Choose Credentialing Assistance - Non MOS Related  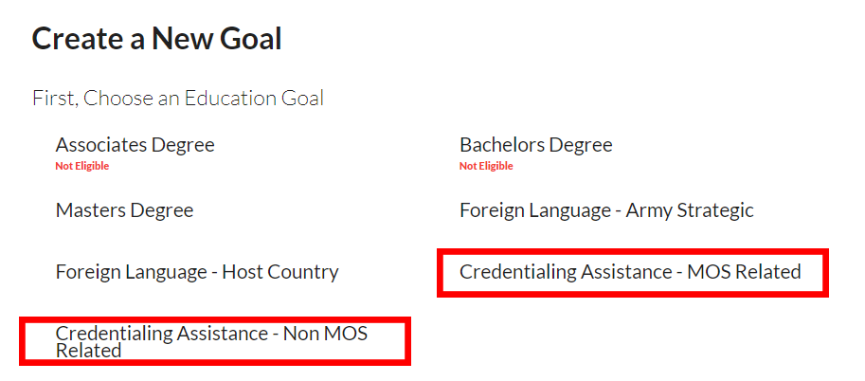pyautogui.click(x=211, y=341)
